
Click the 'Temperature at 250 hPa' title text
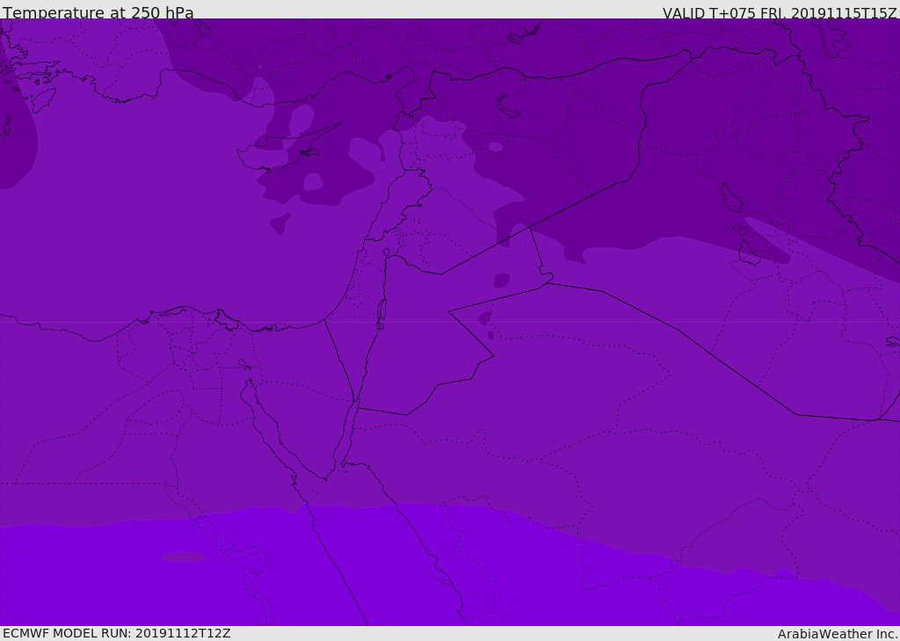pos(98,12)
